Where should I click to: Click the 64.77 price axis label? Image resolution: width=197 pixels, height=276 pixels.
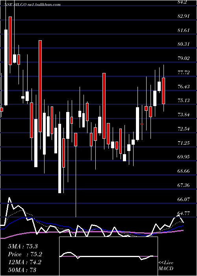(x=184, y=213)
